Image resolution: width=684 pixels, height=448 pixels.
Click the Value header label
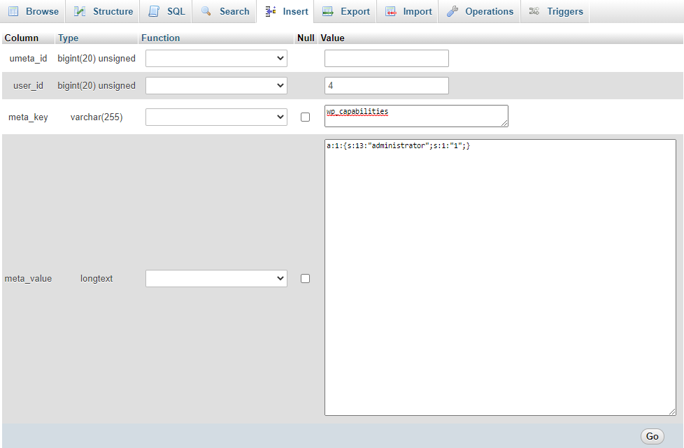click(x=332, y=38)
